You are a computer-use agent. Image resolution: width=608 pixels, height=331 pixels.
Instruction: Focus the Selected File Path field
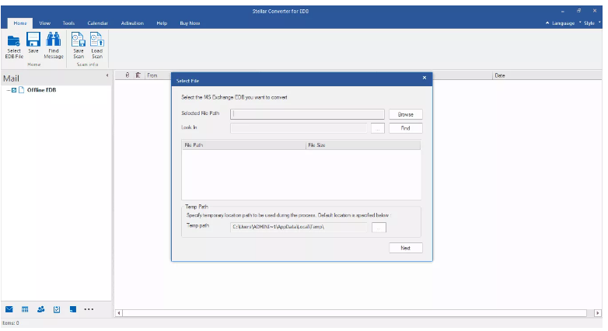point(307,114)
